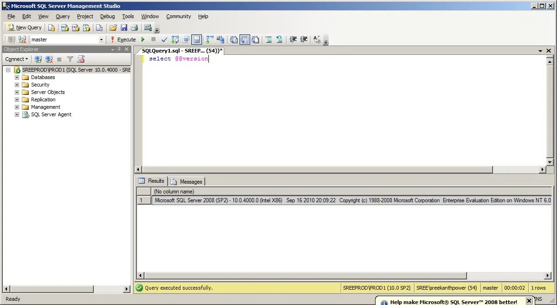Click the Connect Object Explorer icon
Screen dimensions: 557x305
38,59
